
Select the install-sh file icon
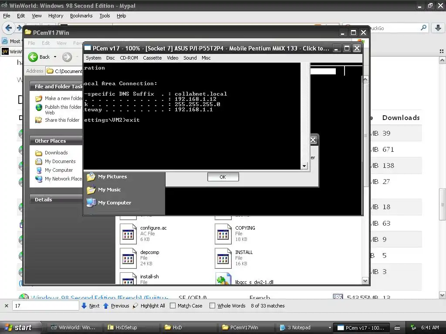[x=128, y=279]
